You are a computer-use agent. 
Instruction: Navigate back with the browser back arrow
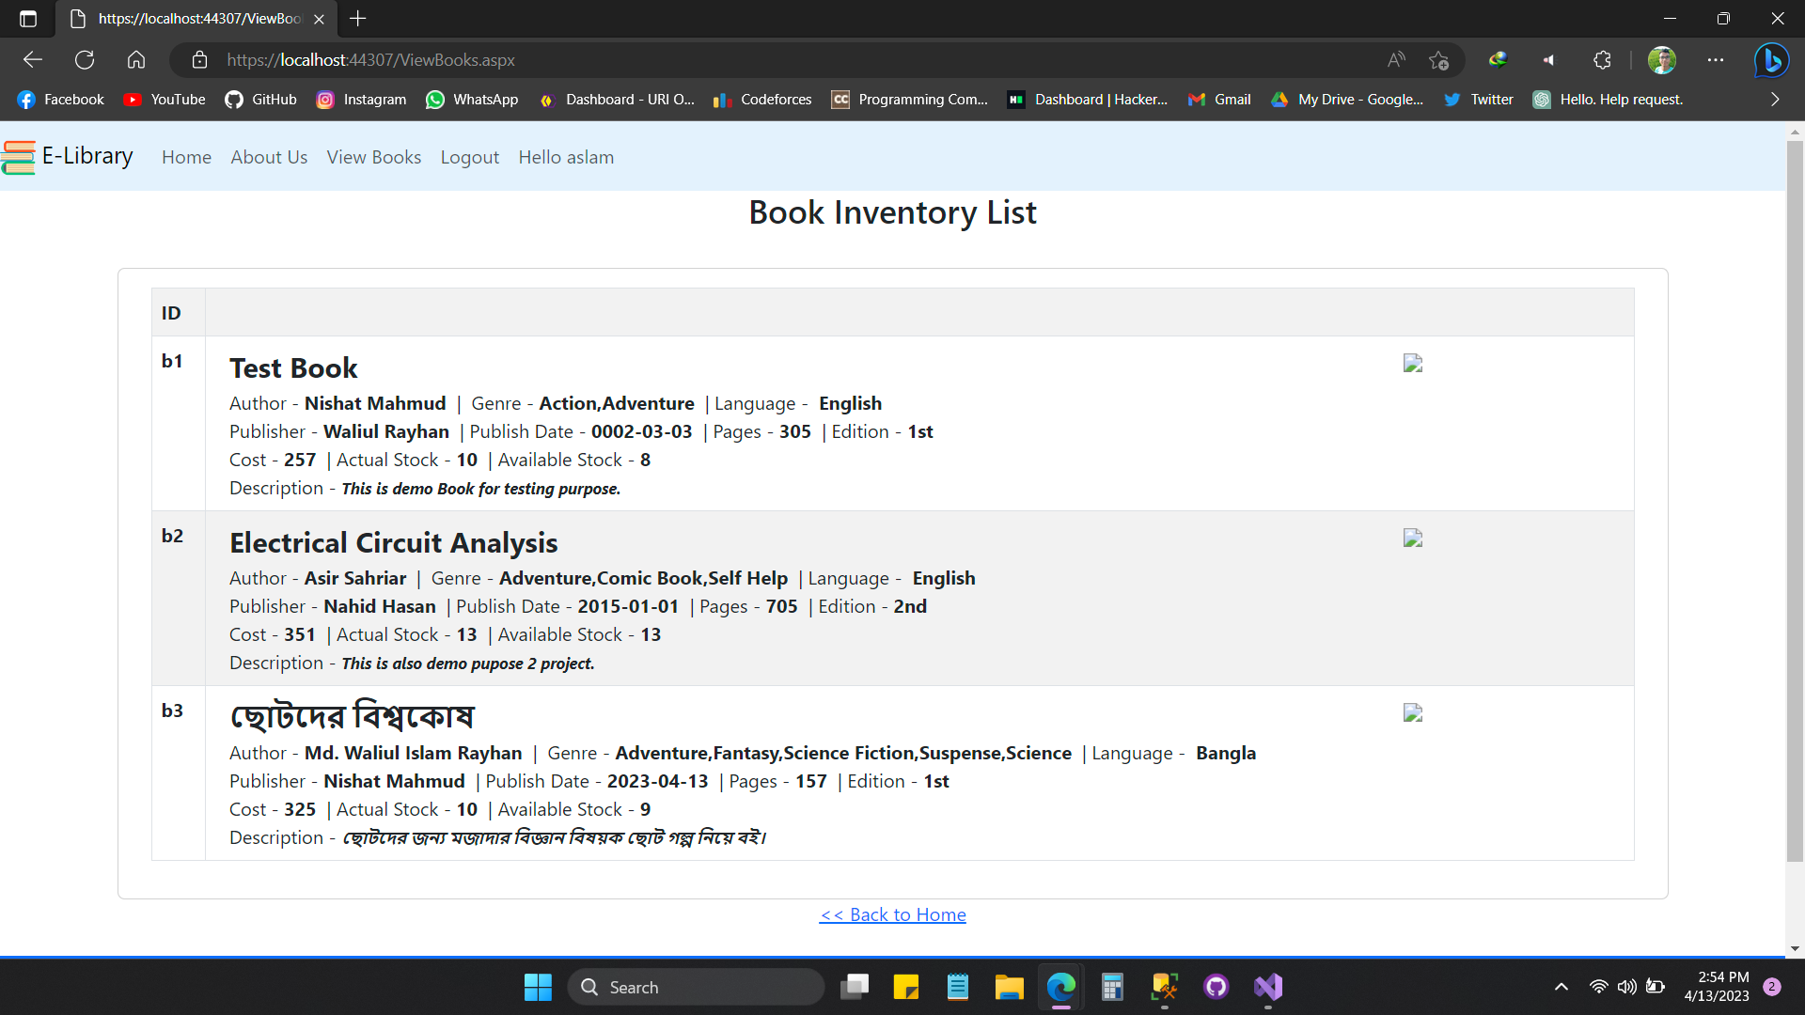tap(33, 59)
